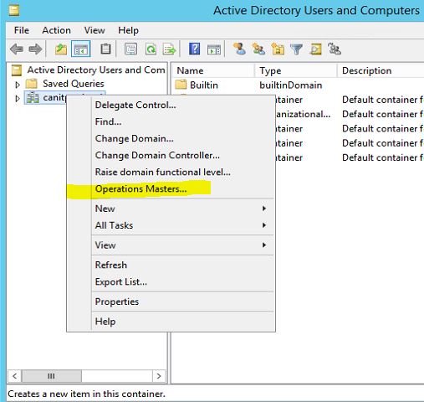Toggle the Show/Hide Console Tree icon
This screenshot has height=402, width=424.
click(81, 49)
